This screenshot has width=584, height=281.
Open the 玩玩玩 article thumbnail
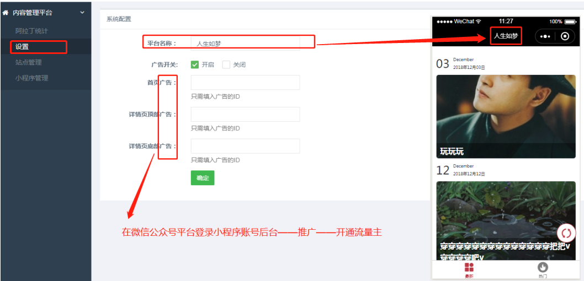point(506,116)
